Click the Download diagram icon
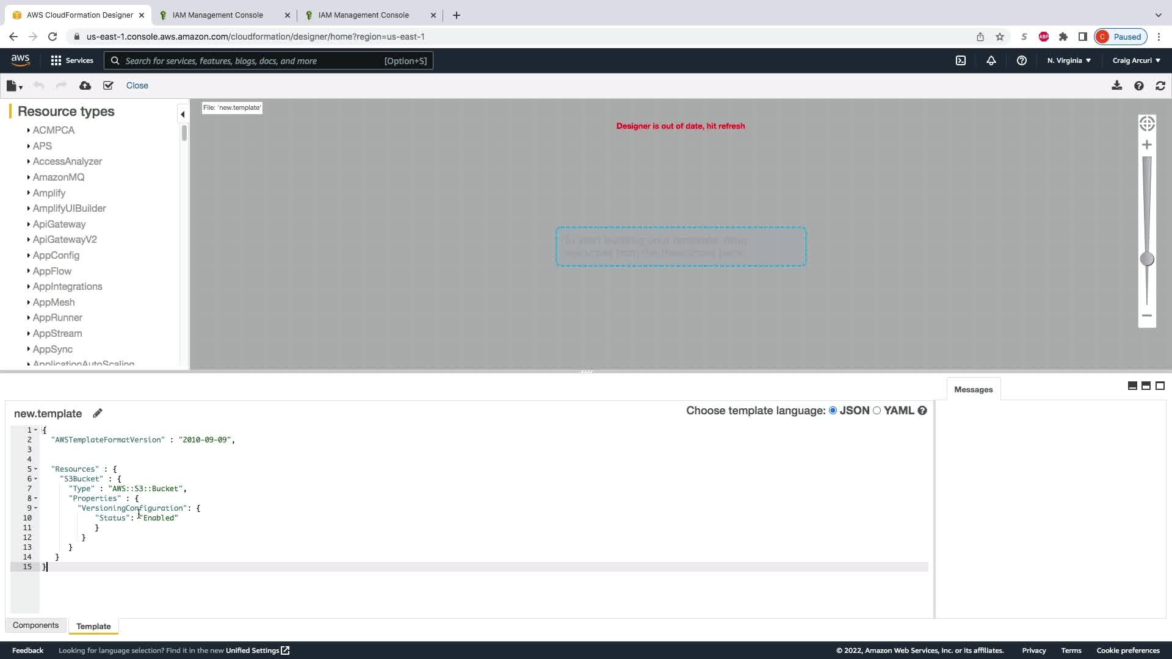 point(1116,86)
